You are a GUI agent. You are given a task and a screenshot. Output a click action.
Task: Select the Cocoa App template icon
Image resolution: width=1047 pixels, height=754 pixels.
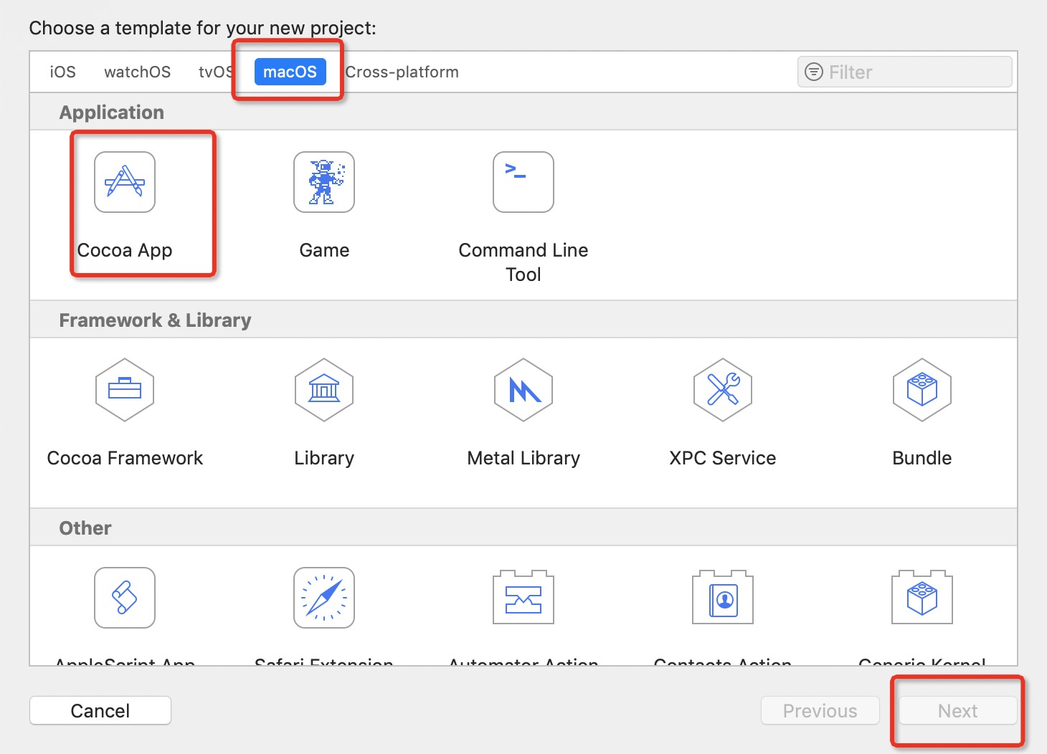coord(125,182)
